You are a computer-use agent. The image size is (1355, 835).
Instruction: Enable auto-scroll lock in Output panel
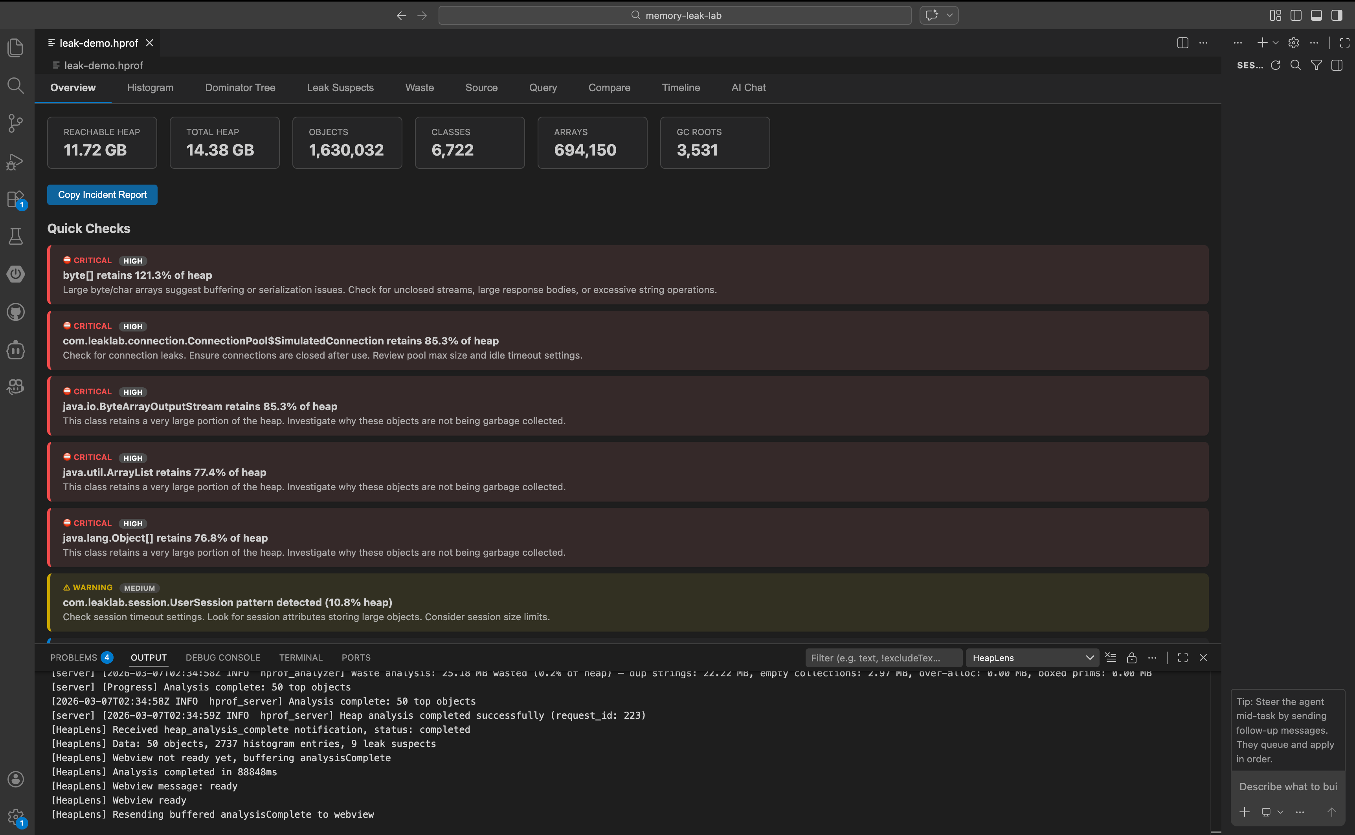coord(1132,657)
